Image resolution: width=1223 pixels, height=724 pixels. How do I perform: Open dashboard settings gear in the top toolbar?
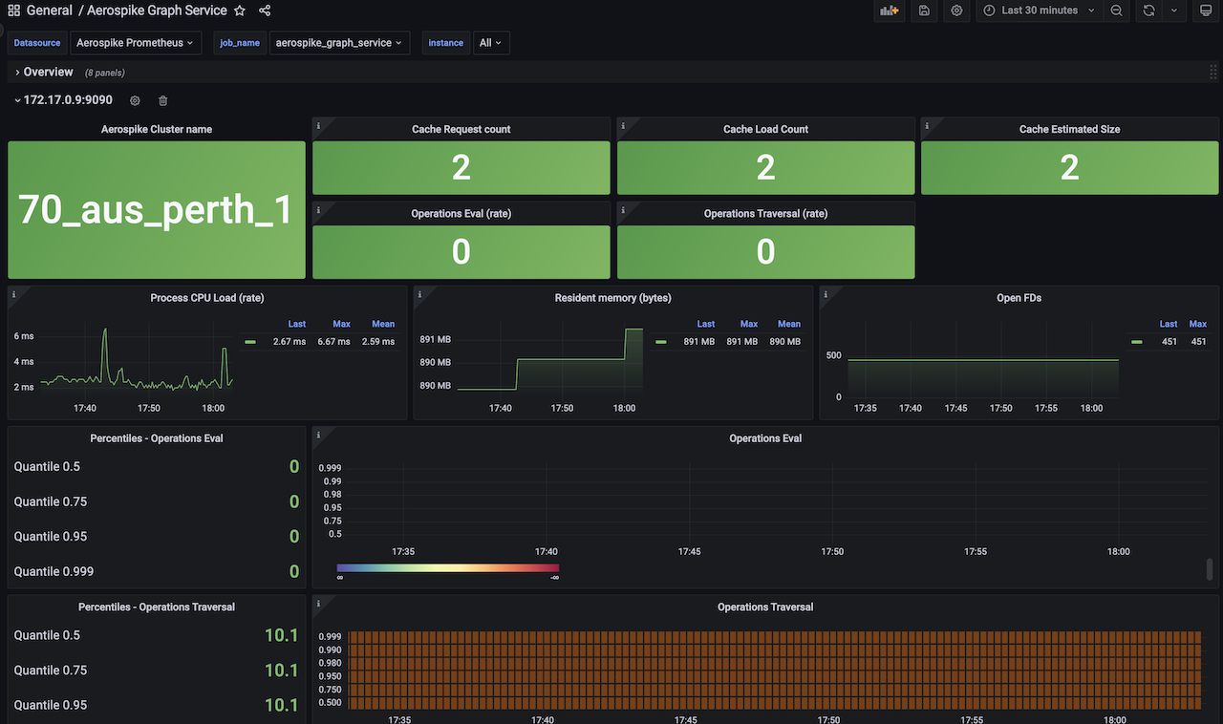[956, 11]
